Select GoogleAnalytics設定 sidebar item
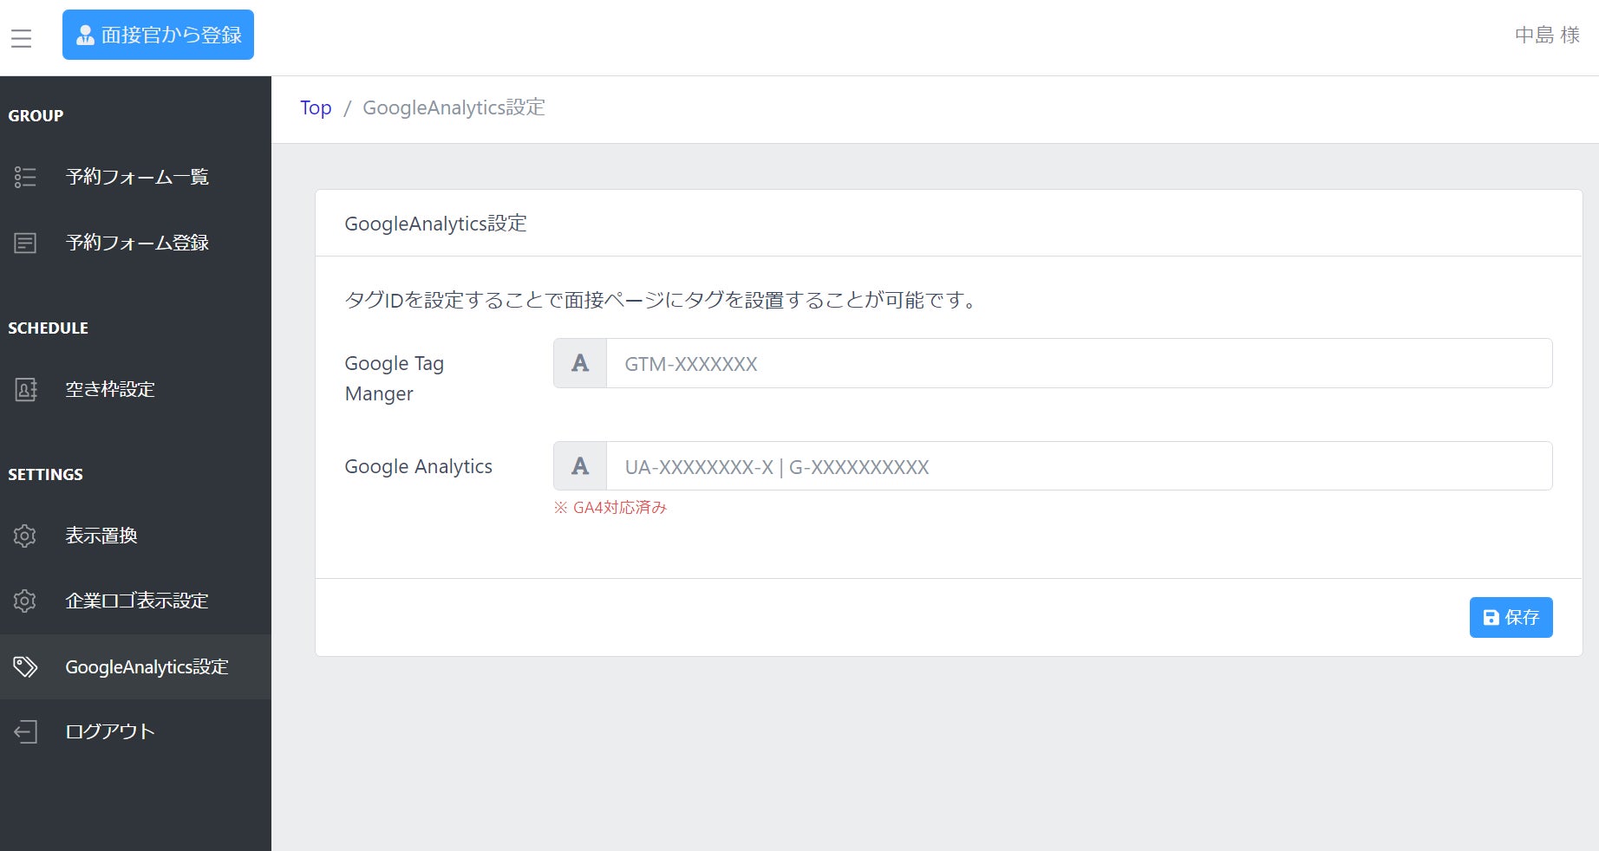 [135, 666]
